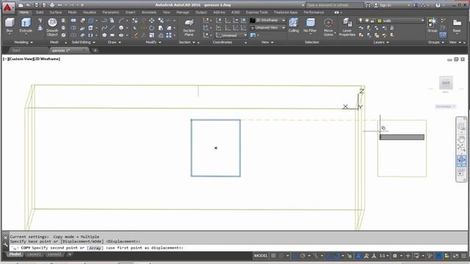This screenshot has width=470, height=264.
Task: Switch to the Start drawing tab
Action: pos(16,51)
